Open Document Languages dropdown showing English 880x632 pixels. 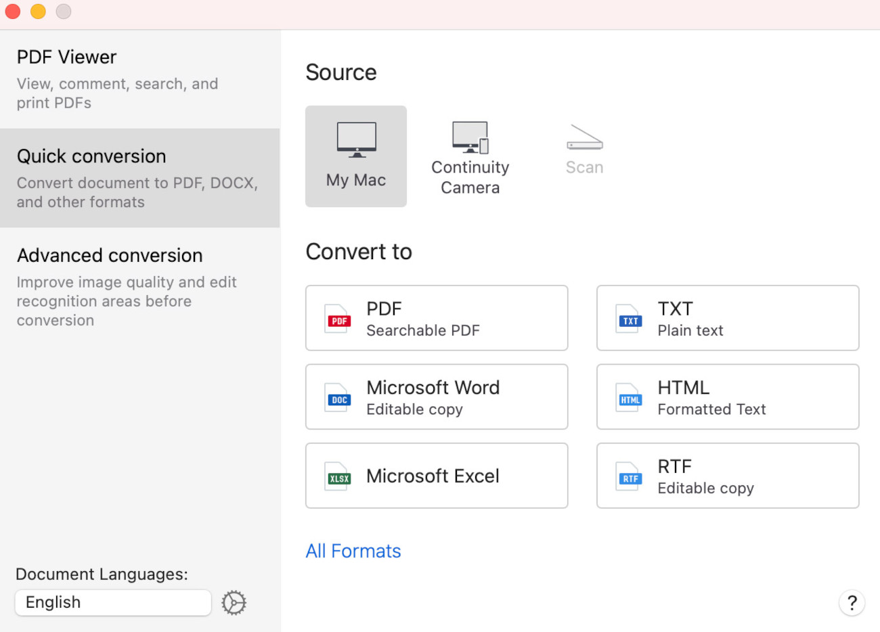(113, 602)
